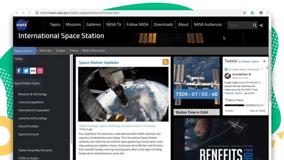This screenshot has height=160, width=284.
Task: Click the @Space_Station handle in the Tweets header
Action: click(x=250, y=61)
